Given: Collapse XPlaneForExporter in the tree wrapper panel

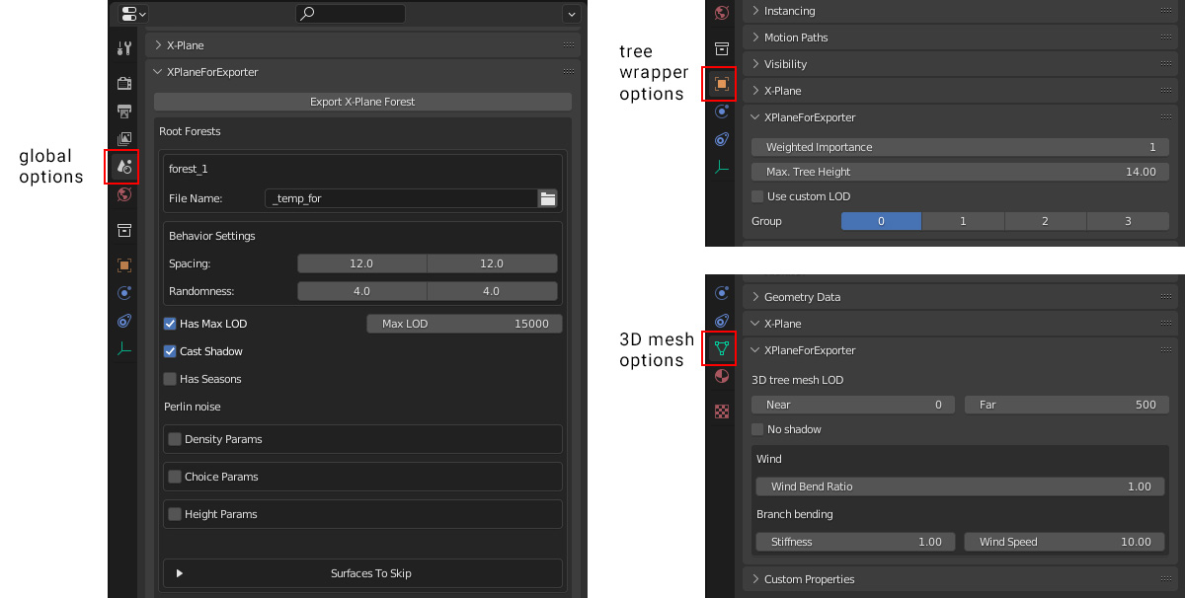Looking at the screenshot, I should tap(755, 117).
